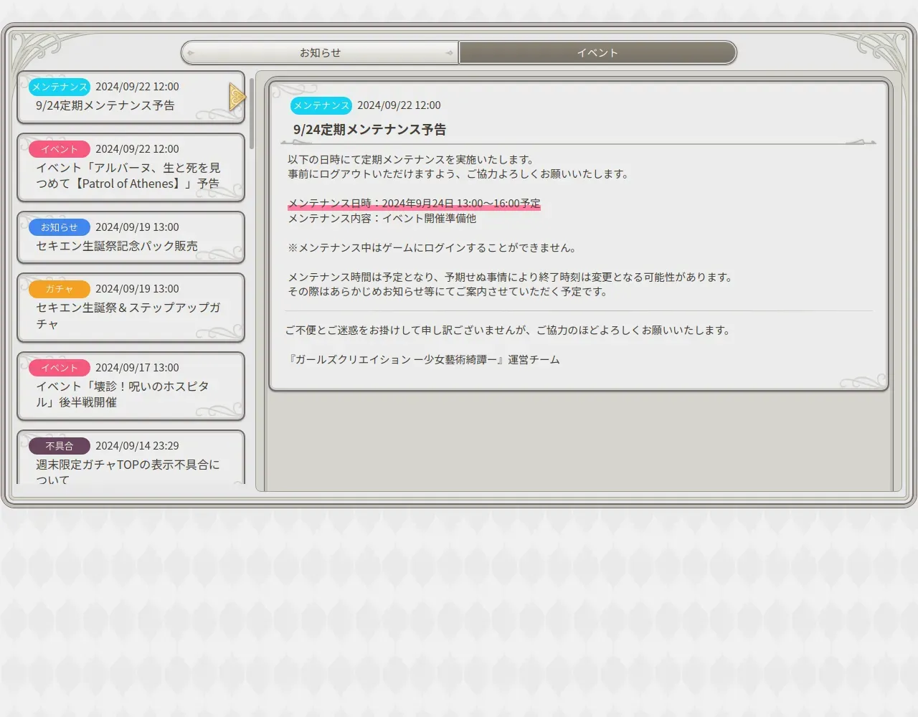Image resolution: width=918 pixels, height=717 pixels.
Task: Click その際はあらかじめお知らせ等にて sentence
Action: tap(448, 292)
